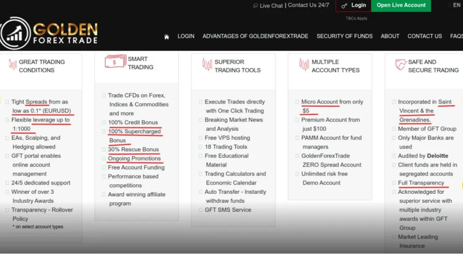The height and width of the screenshot is (254, 463).
Task: Click the T&Cs Apply link
Action: click(x=356, y=18)
